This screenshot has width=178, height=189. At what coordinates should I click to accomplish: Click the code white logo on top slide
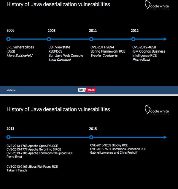pyautogui.click(x=157, y=5)
